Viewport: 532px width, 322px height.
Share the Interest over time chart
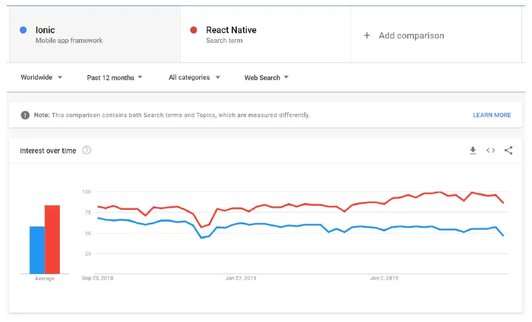(509, 151)
